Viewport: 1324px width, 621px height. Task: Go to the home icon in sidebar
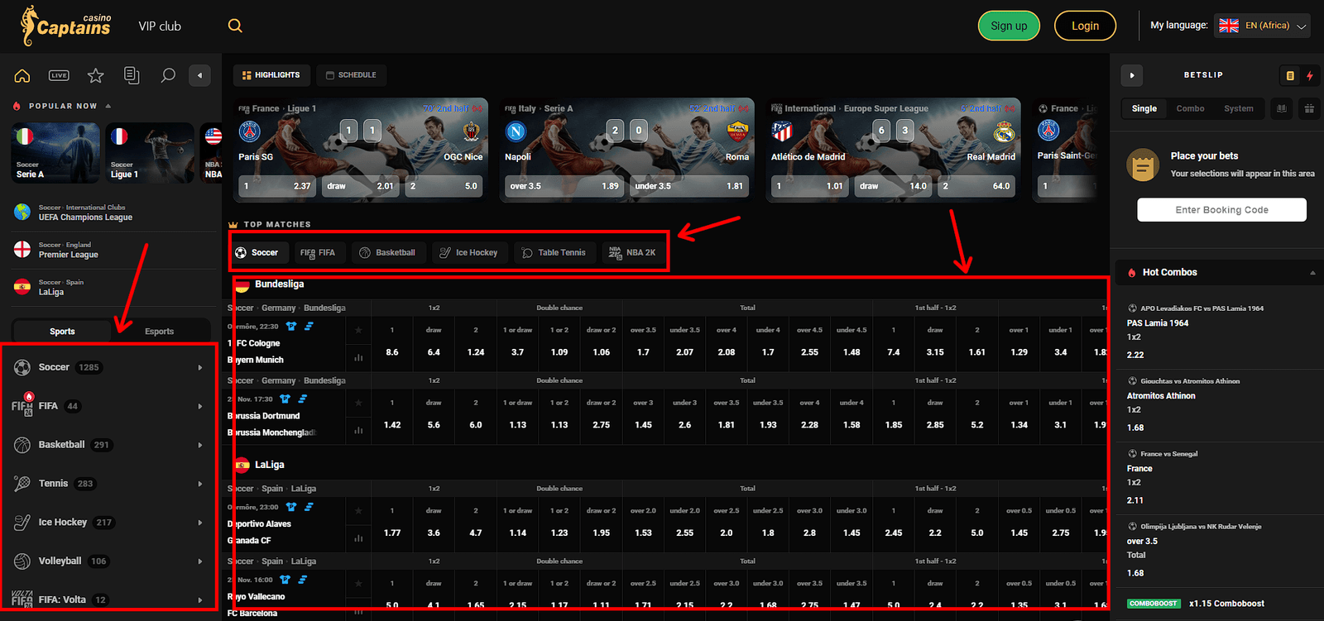pos(22,75)
